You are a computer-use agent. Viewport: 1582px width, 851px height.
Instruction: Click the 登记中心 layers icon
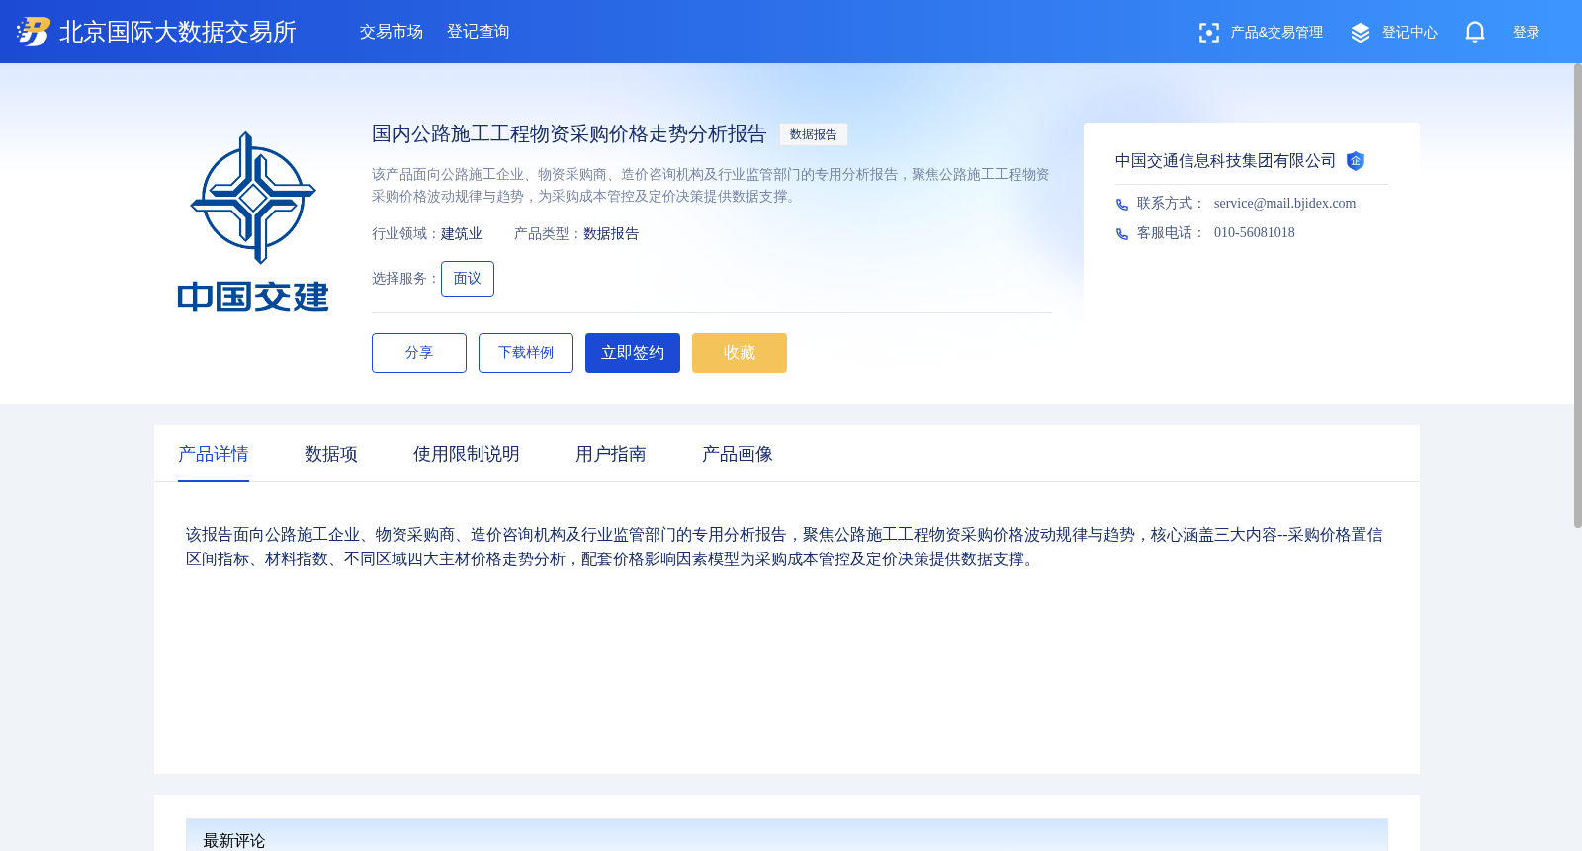[1361, 33]
